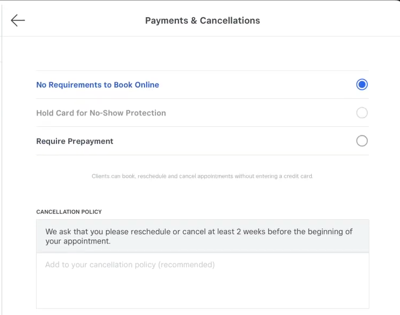Image resolution: width=400 pixels, height=315 pixels.
Task: Click the Payments & Cancellations page title
Action: [202, 20]
